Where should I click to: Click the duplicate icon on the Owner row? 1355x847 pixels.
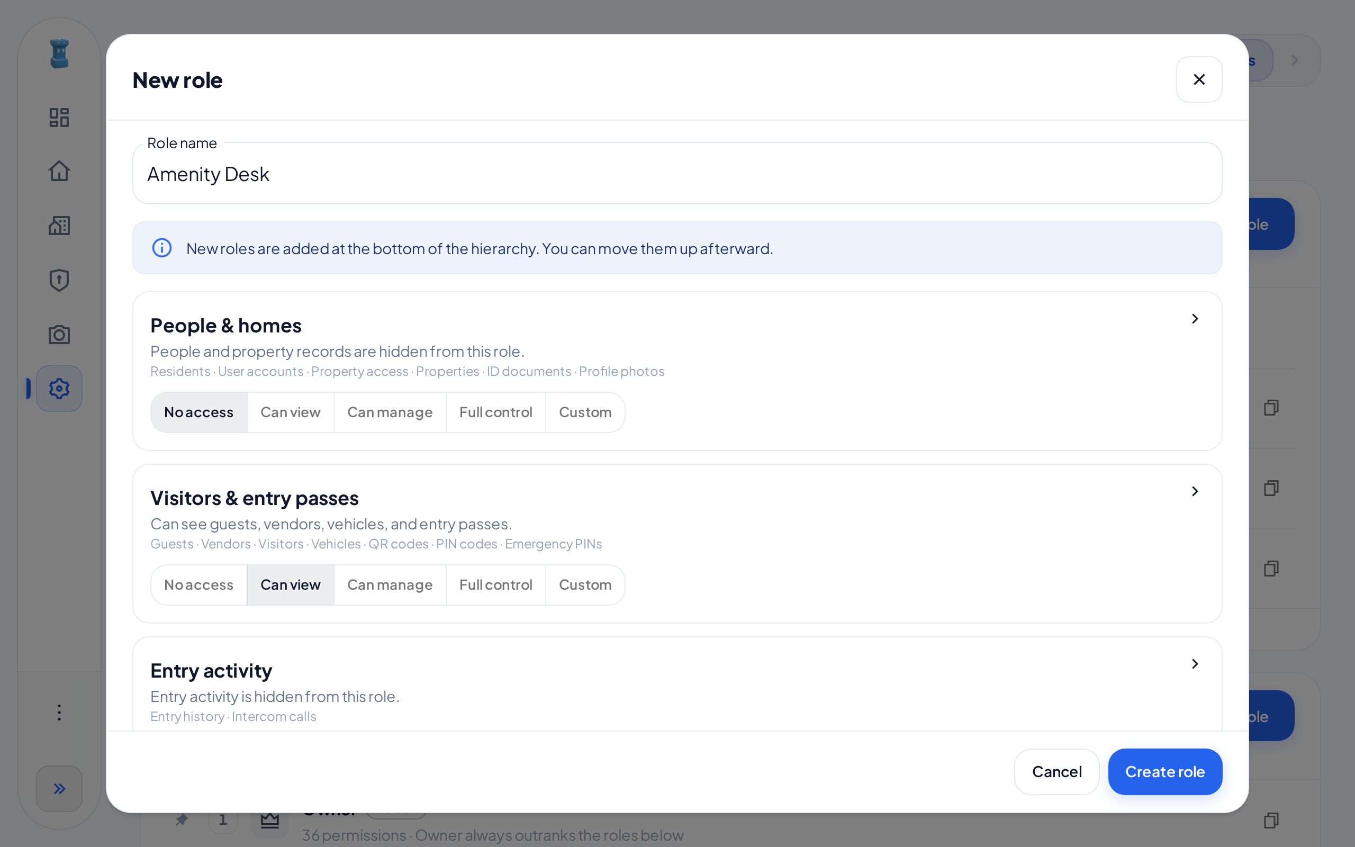(1271, 820)
